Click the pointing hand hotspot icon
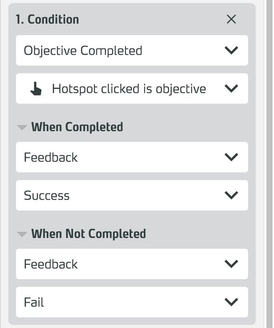The height and width of the screenshot is (328, 274). pyautogui.click(x=36, y=89)
